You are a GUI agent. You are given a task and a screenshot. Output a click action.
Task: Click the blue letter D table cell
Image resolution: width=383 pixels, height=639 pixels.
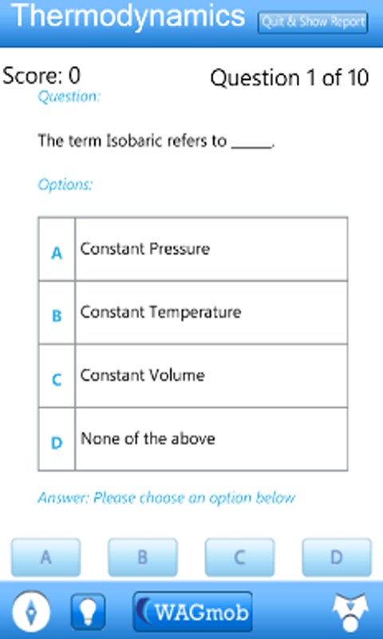pos(57,439)
